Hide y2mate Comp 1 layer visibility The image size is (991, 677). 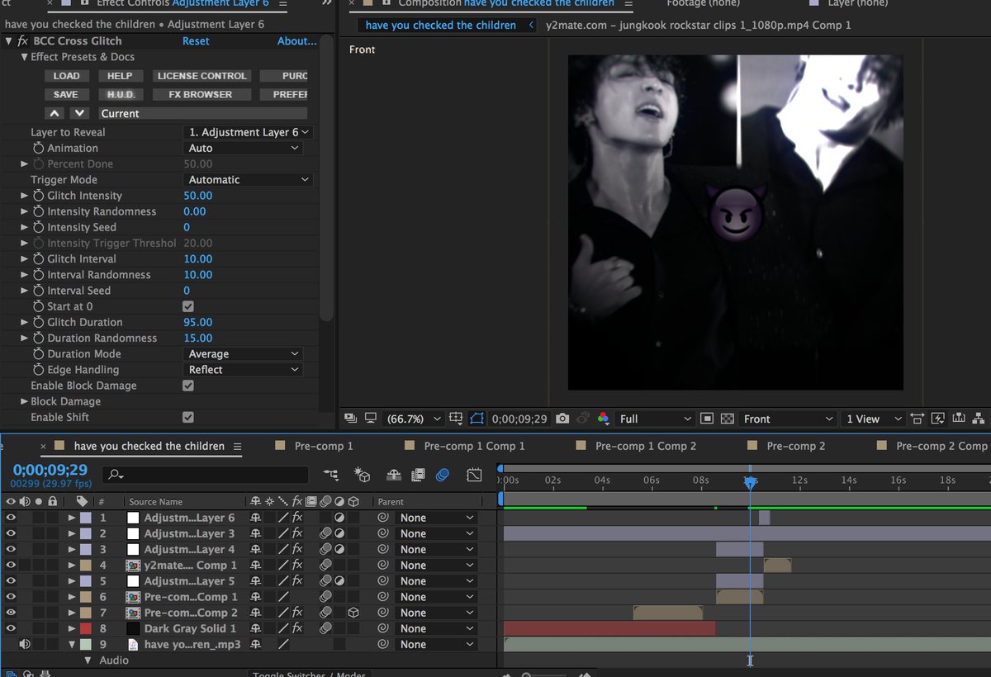click(11, 566)
